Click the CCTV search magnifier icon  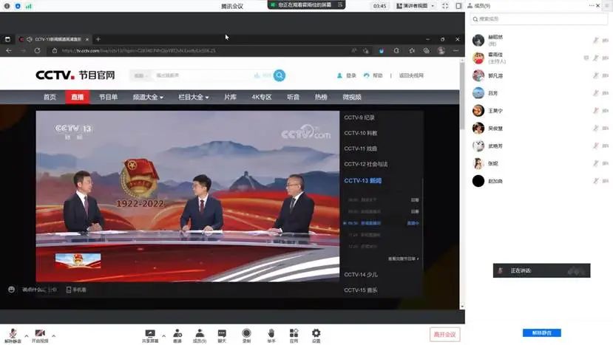pos(280,75)
